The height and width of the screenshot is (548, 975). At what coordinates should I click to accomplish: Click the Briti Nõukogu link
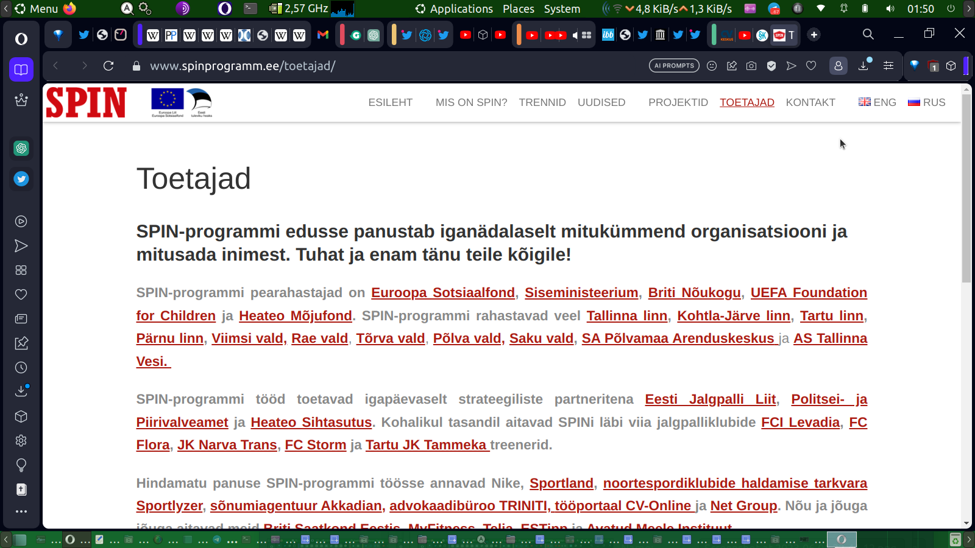(695, 293)
